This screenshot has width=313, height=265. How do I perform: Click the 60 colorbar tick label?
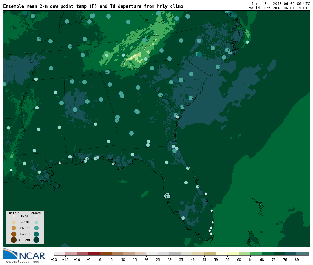pos(239,260)
